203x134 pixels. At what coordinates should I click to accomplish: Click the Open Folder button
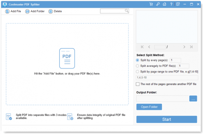click(149, 107)
